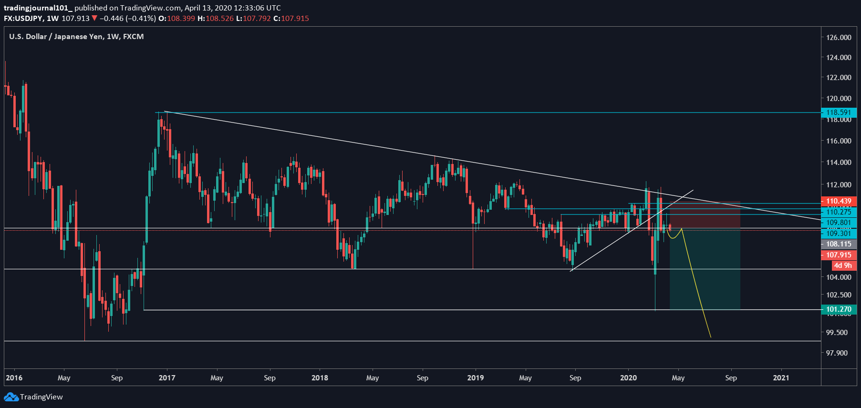
Task: Select the 109.801 price label
Action: click(839, 223)
